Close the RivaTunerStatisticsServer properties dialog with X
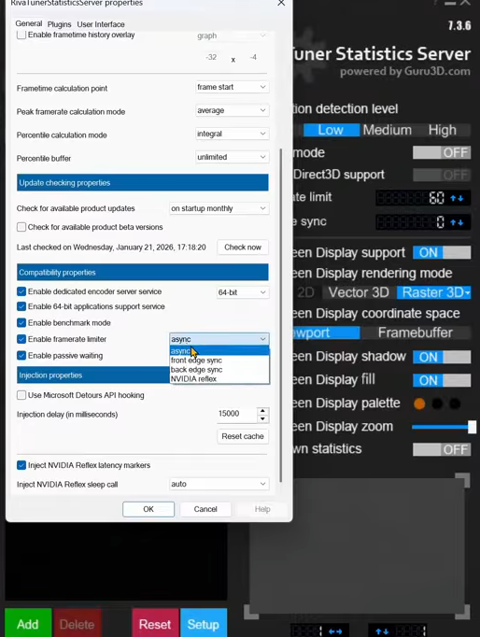Viewport: 480px width, 637px height. point(281,3)
